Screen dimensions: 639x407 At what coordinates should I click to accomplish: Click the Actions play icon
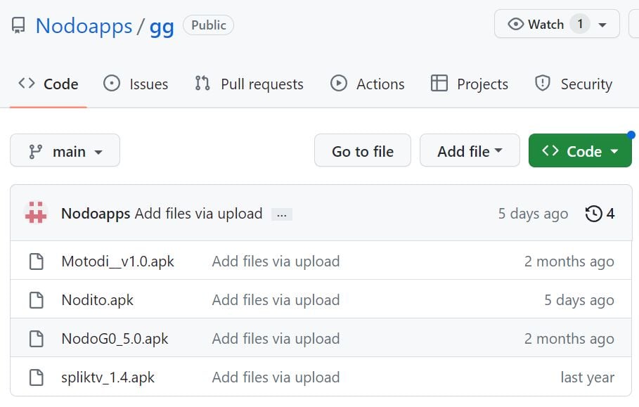(339, 83)
